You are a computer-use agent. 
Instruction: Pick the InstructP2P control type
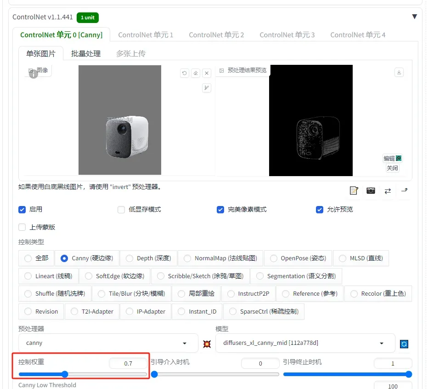click(248, 294)
